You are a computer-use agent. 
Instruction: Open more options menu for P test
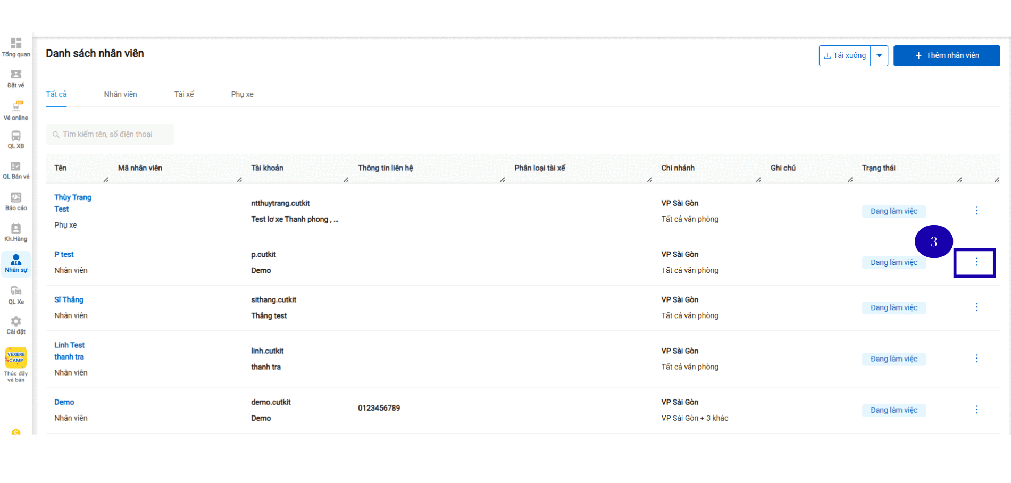pyautogui.click(x=976, y=262)
